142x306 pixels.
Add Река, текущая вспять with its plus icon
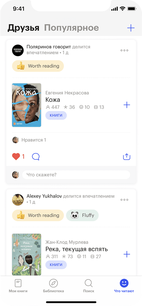[127, 254]
